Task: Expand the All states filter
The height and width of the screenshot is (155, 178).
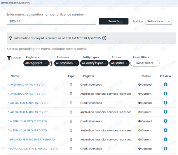Action: pyautogui.click(x=119, y=63)
